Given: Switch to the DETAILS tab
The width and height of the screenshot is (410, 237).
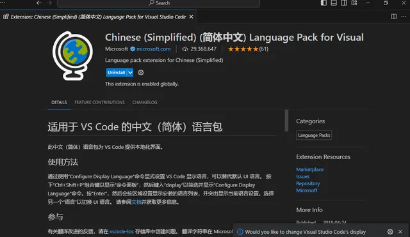Looking at the screenshot, I should [59, 102].
